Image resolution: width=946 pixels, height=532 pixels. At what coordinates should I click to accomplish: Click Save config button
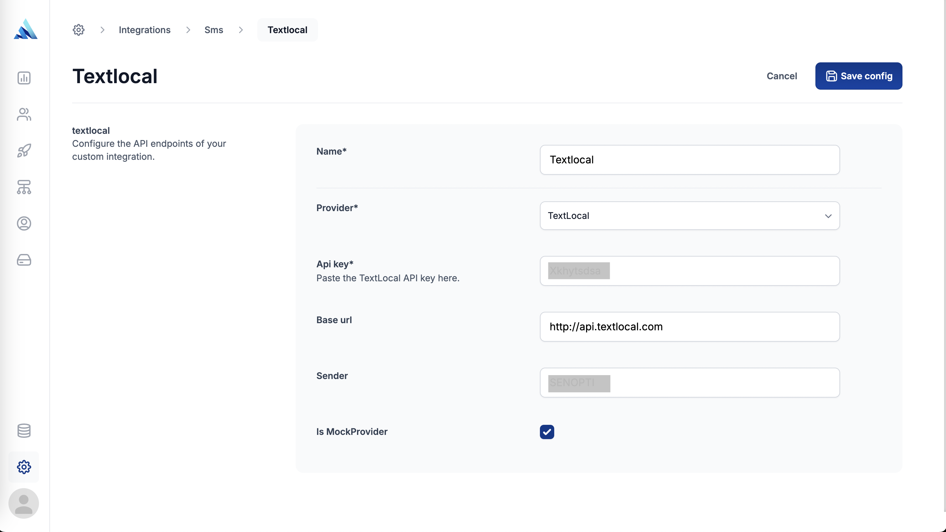click(858, 76)
